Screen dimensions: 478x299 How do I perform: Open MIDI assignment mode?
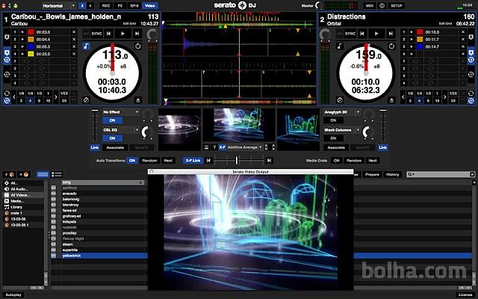[x=370, y=6]
